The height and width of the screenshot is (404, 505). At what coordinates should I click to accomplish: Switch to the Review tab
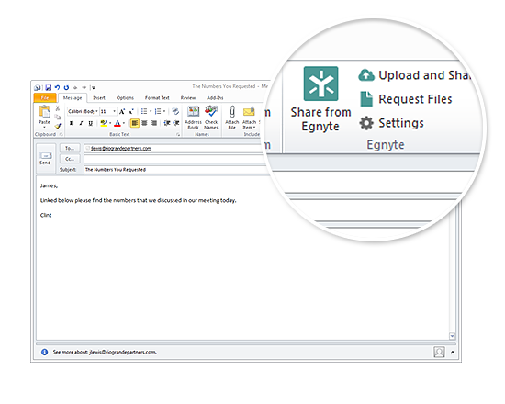coord(188,97)
